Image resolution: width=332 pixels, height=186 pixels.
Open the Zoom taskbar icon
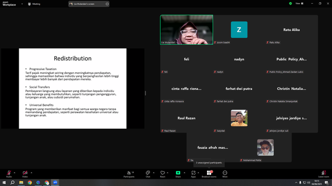[56, 182]
